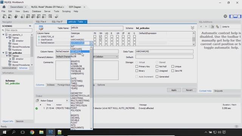This screenshot has height=136, width=242.
Task: Create new table toolbar icon
Action: coord(28,16)
